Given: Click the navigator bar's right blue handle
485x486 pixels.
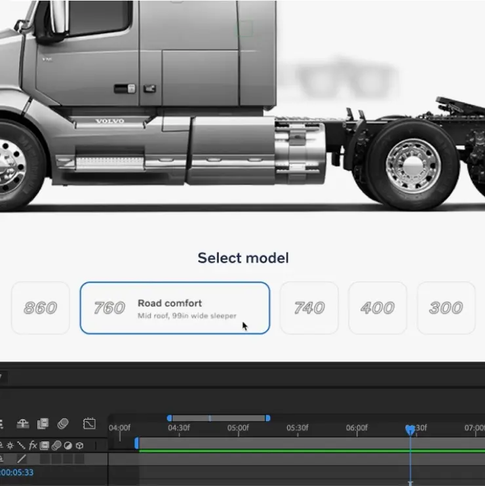Looking at the screenshot, I should [268, 418].
